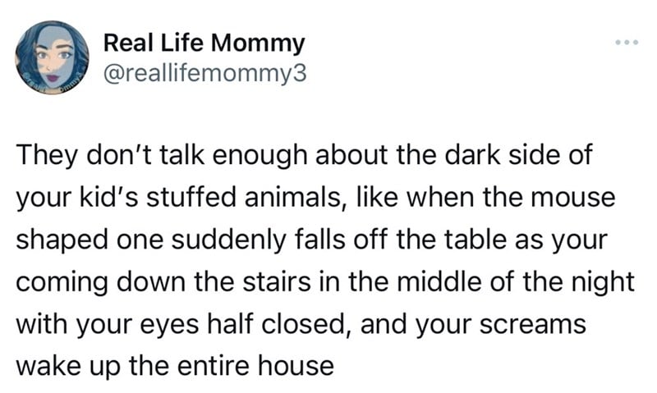Click the word 'shaped' in the tweet
The width and height of the screenshot is (657, 393).
click(x=62, y=240)
